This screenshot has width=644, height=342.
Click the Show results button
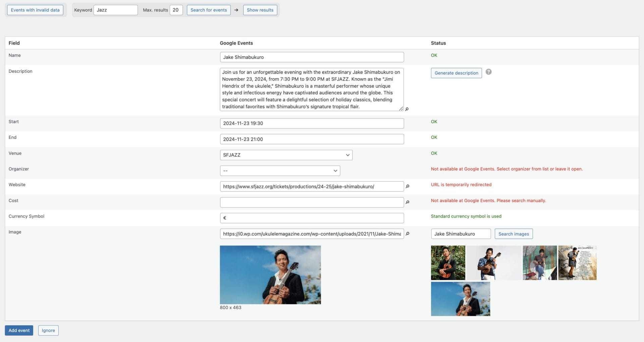coord(260,10)
